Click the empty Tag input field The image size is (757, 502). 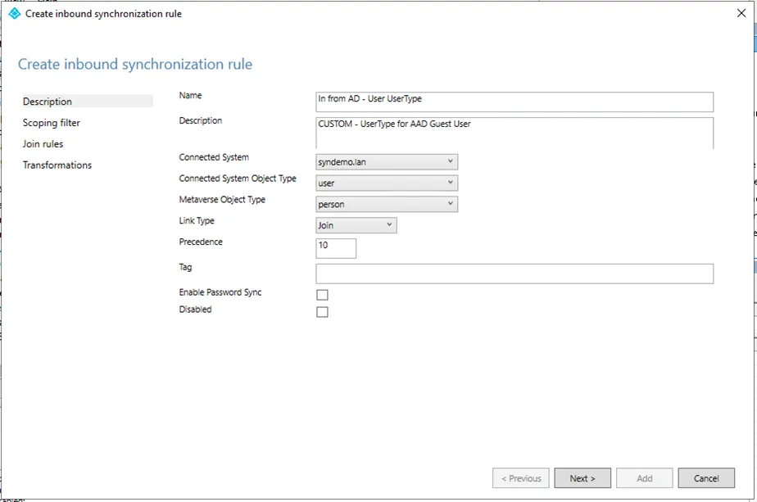[514, 274]
